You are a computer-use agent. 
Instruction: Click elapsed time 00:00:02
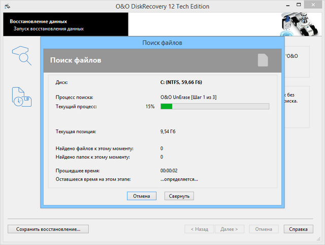click(x=169, y=170)
